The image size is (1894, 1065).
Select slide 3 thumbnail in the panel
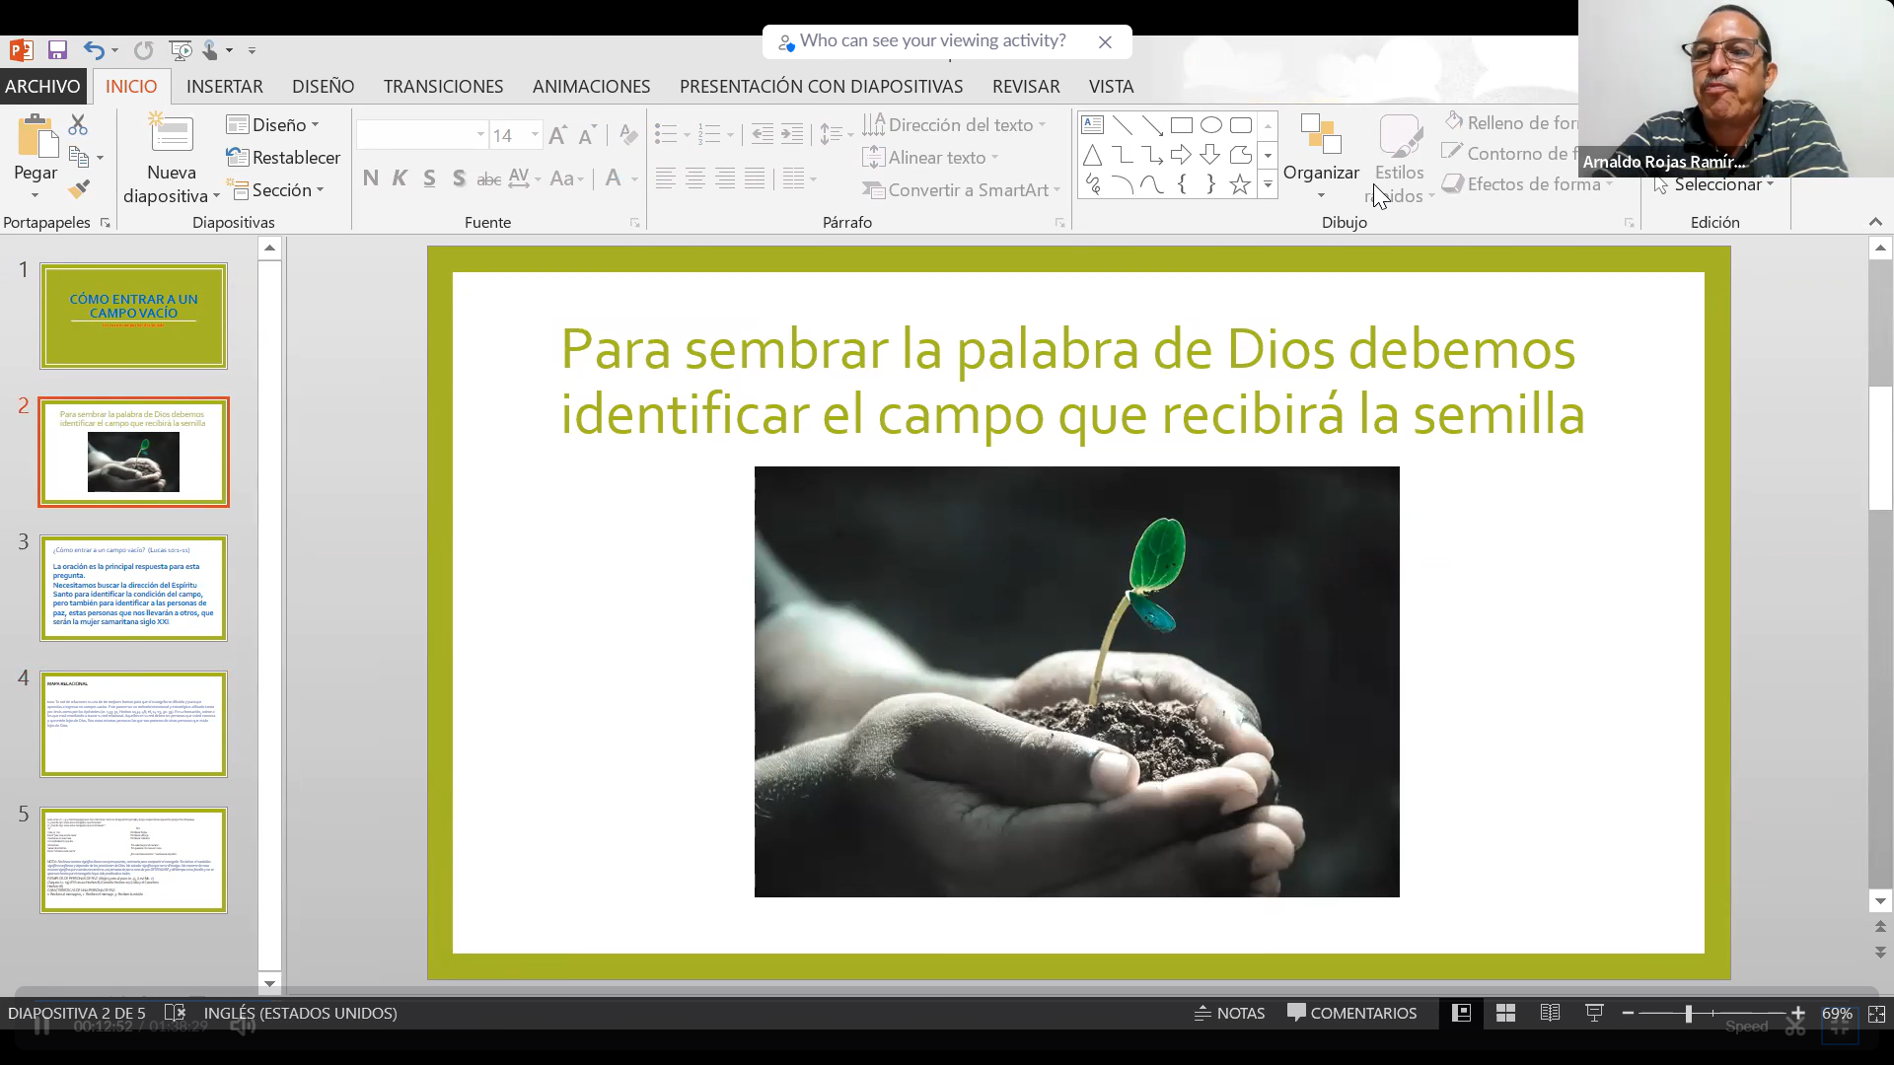(x=133, y=589)
